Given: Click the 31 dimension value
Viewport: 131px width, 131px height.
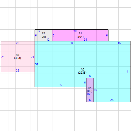Looking at the screenshot, I should point(37,64).
